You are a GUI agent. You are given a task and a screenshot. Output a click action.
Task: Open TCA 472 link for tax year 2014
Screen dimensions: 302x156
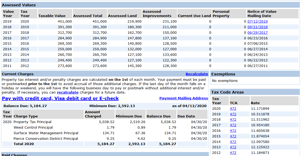(x=233, y=142)
